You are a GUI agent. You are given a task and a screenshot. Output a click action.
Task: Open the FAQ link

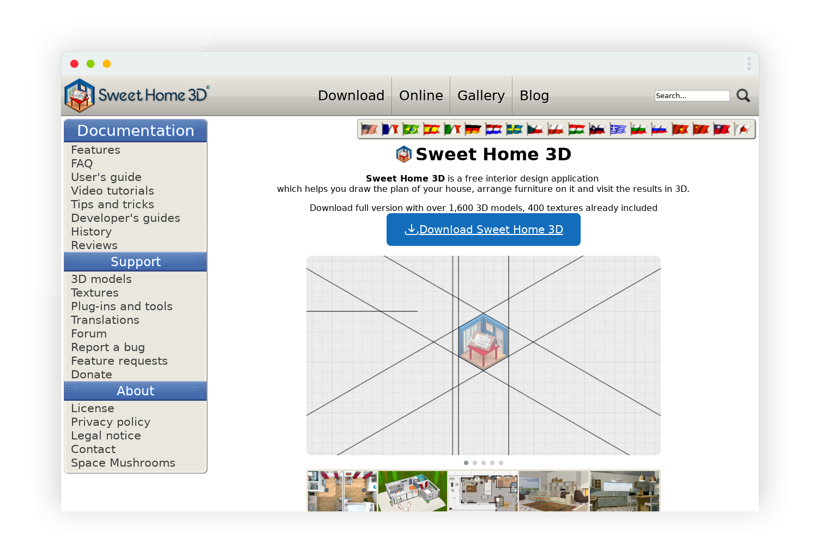coord(82,164)
